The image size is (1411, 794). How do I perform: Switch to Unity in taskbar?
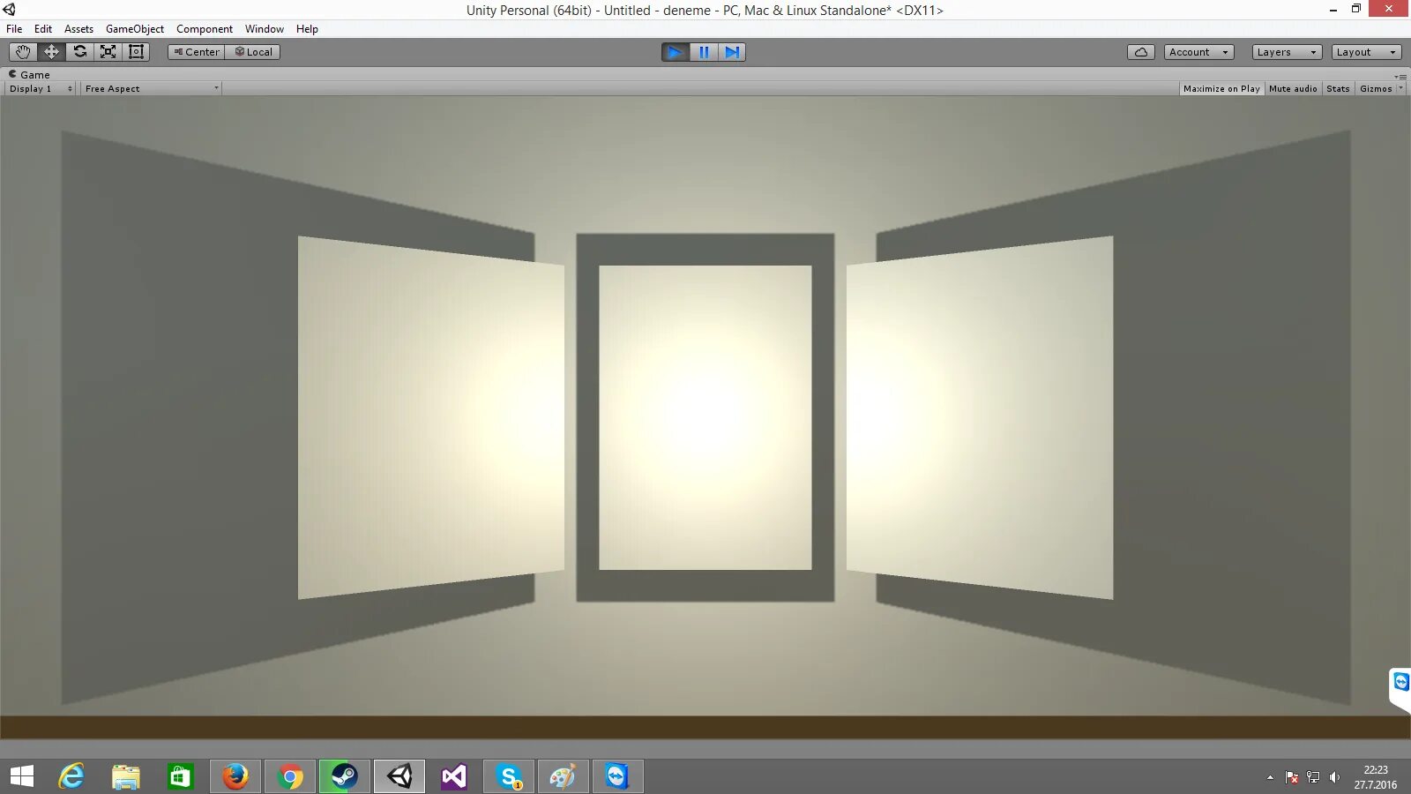pos(399,776)
